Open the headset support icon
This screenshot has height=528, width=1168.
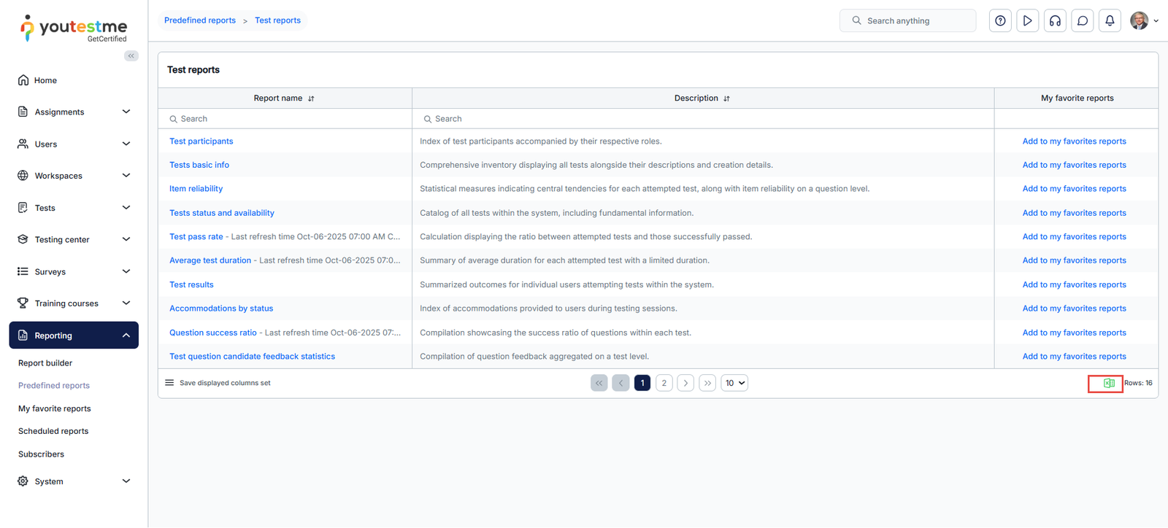click(1055, 20)
